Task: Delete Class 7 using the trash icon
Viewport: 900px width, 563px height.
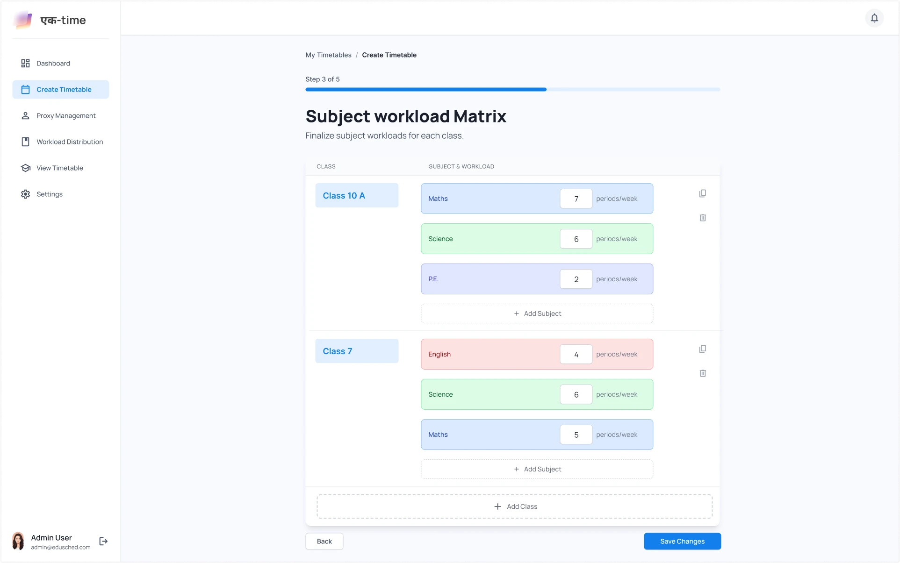Action: [702, 373]
